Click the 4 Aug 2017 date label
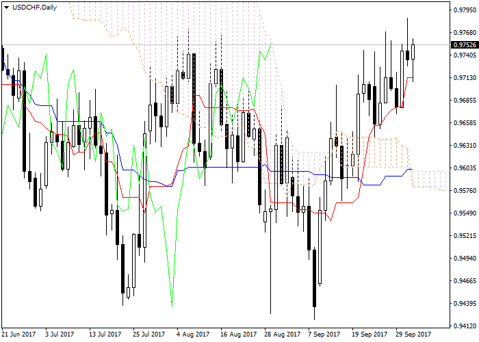Image resolution: width=479 pixels, height=342 pixels. tap(194, 334)
